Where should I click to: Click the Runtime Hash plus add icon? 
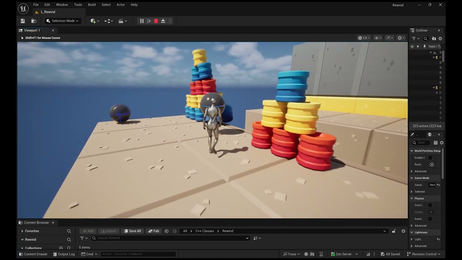coord(432,165)
